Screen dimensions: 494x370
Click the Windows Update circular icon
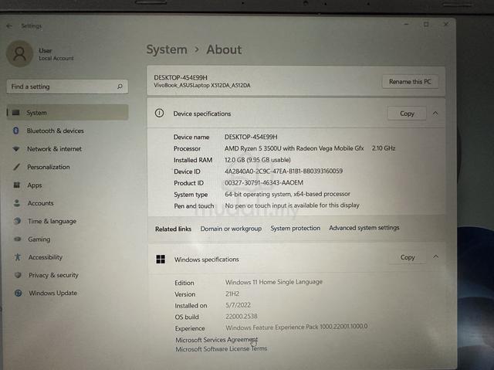click(x=19, y=293)
